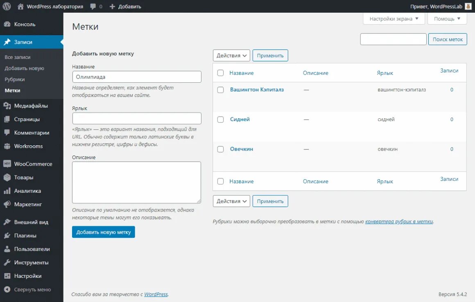475x302 pixels.
Task: Click the Добавить новую метку button
Action: tap(103, 232)
